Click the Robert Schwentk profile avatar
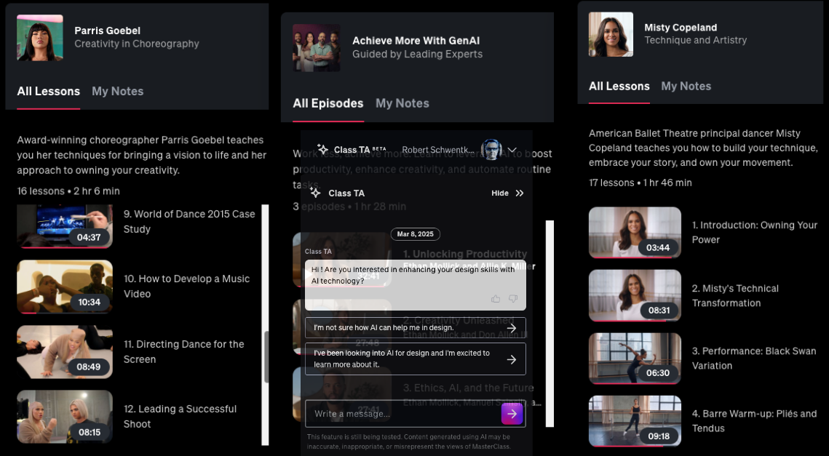The height and width of the screenshot is (456, 829). (x=491, y=150)
